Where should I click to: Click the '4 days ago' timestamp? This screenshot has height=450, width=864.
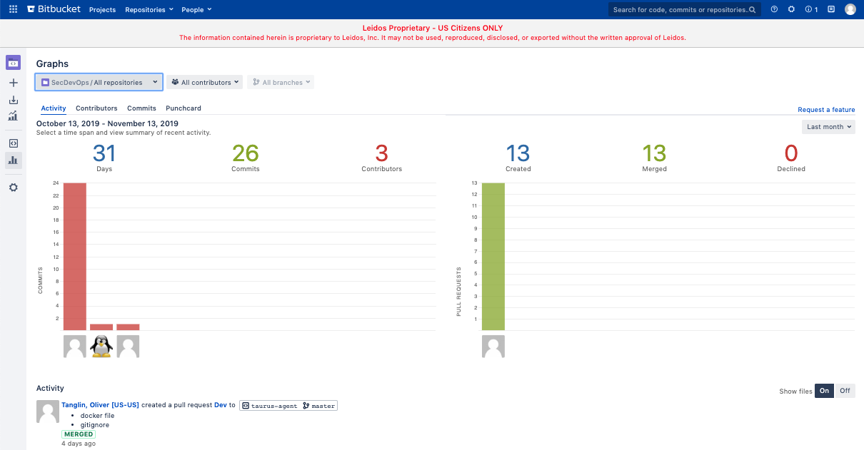coord(79,444)
